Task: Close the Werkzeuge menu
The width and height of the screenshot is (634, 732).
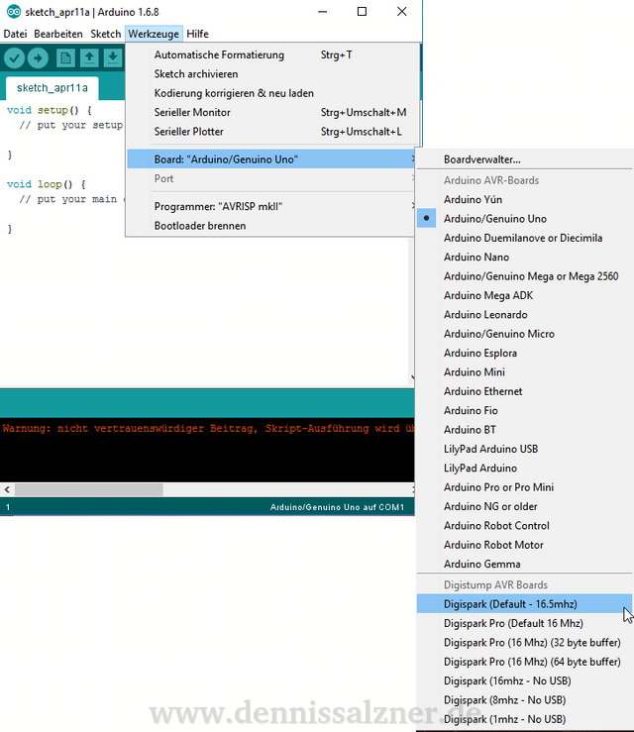Action: (x=154, y=34)
